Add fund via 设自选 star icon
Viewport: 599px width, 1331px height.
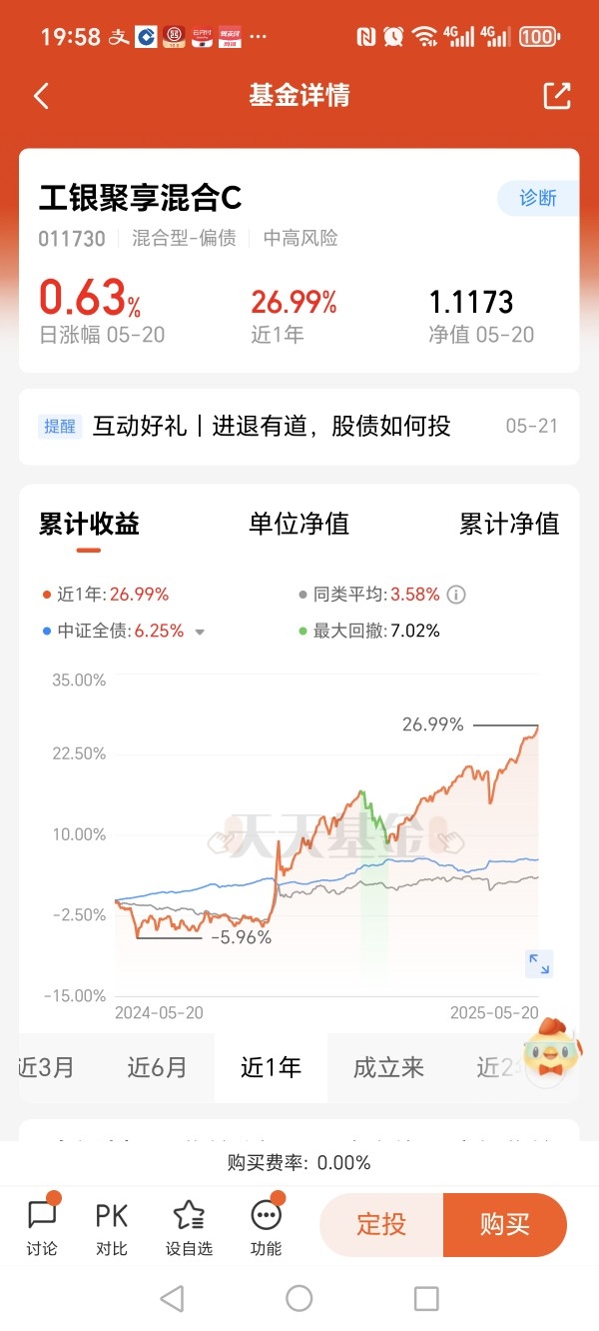(x=189, y=1225)
